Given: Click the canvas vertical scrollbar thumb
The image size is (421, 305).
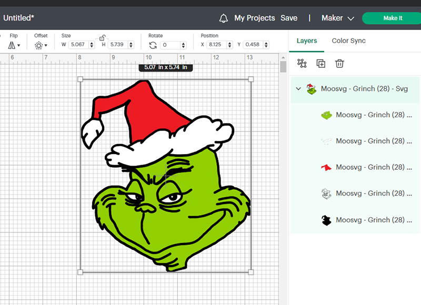Looking at the screenshot, I should (x=283, y=67).
